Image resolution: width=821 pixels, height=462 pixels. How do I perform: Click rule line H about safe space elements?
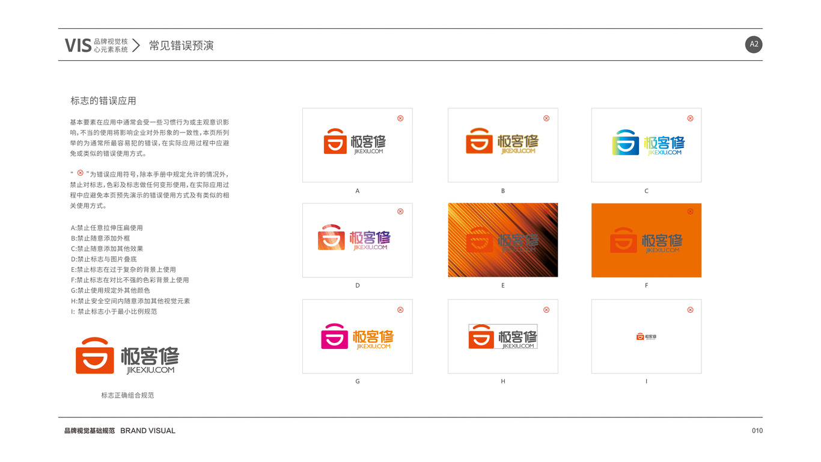point(130,301)
